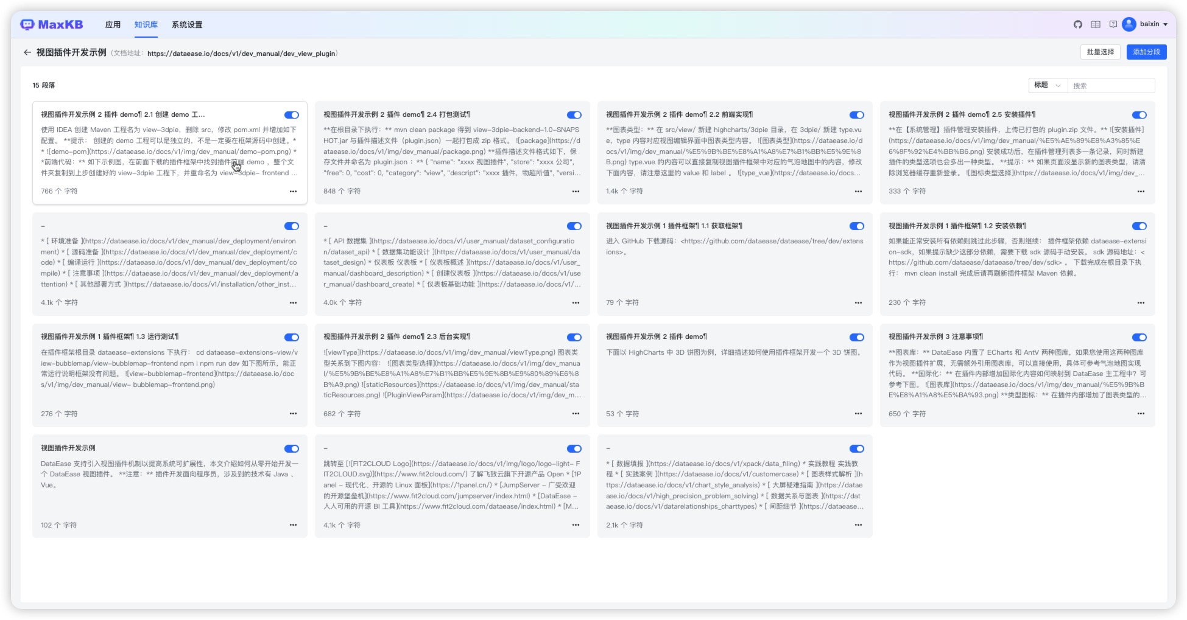Click the baixin user avatar

[x=1130, y=24]
